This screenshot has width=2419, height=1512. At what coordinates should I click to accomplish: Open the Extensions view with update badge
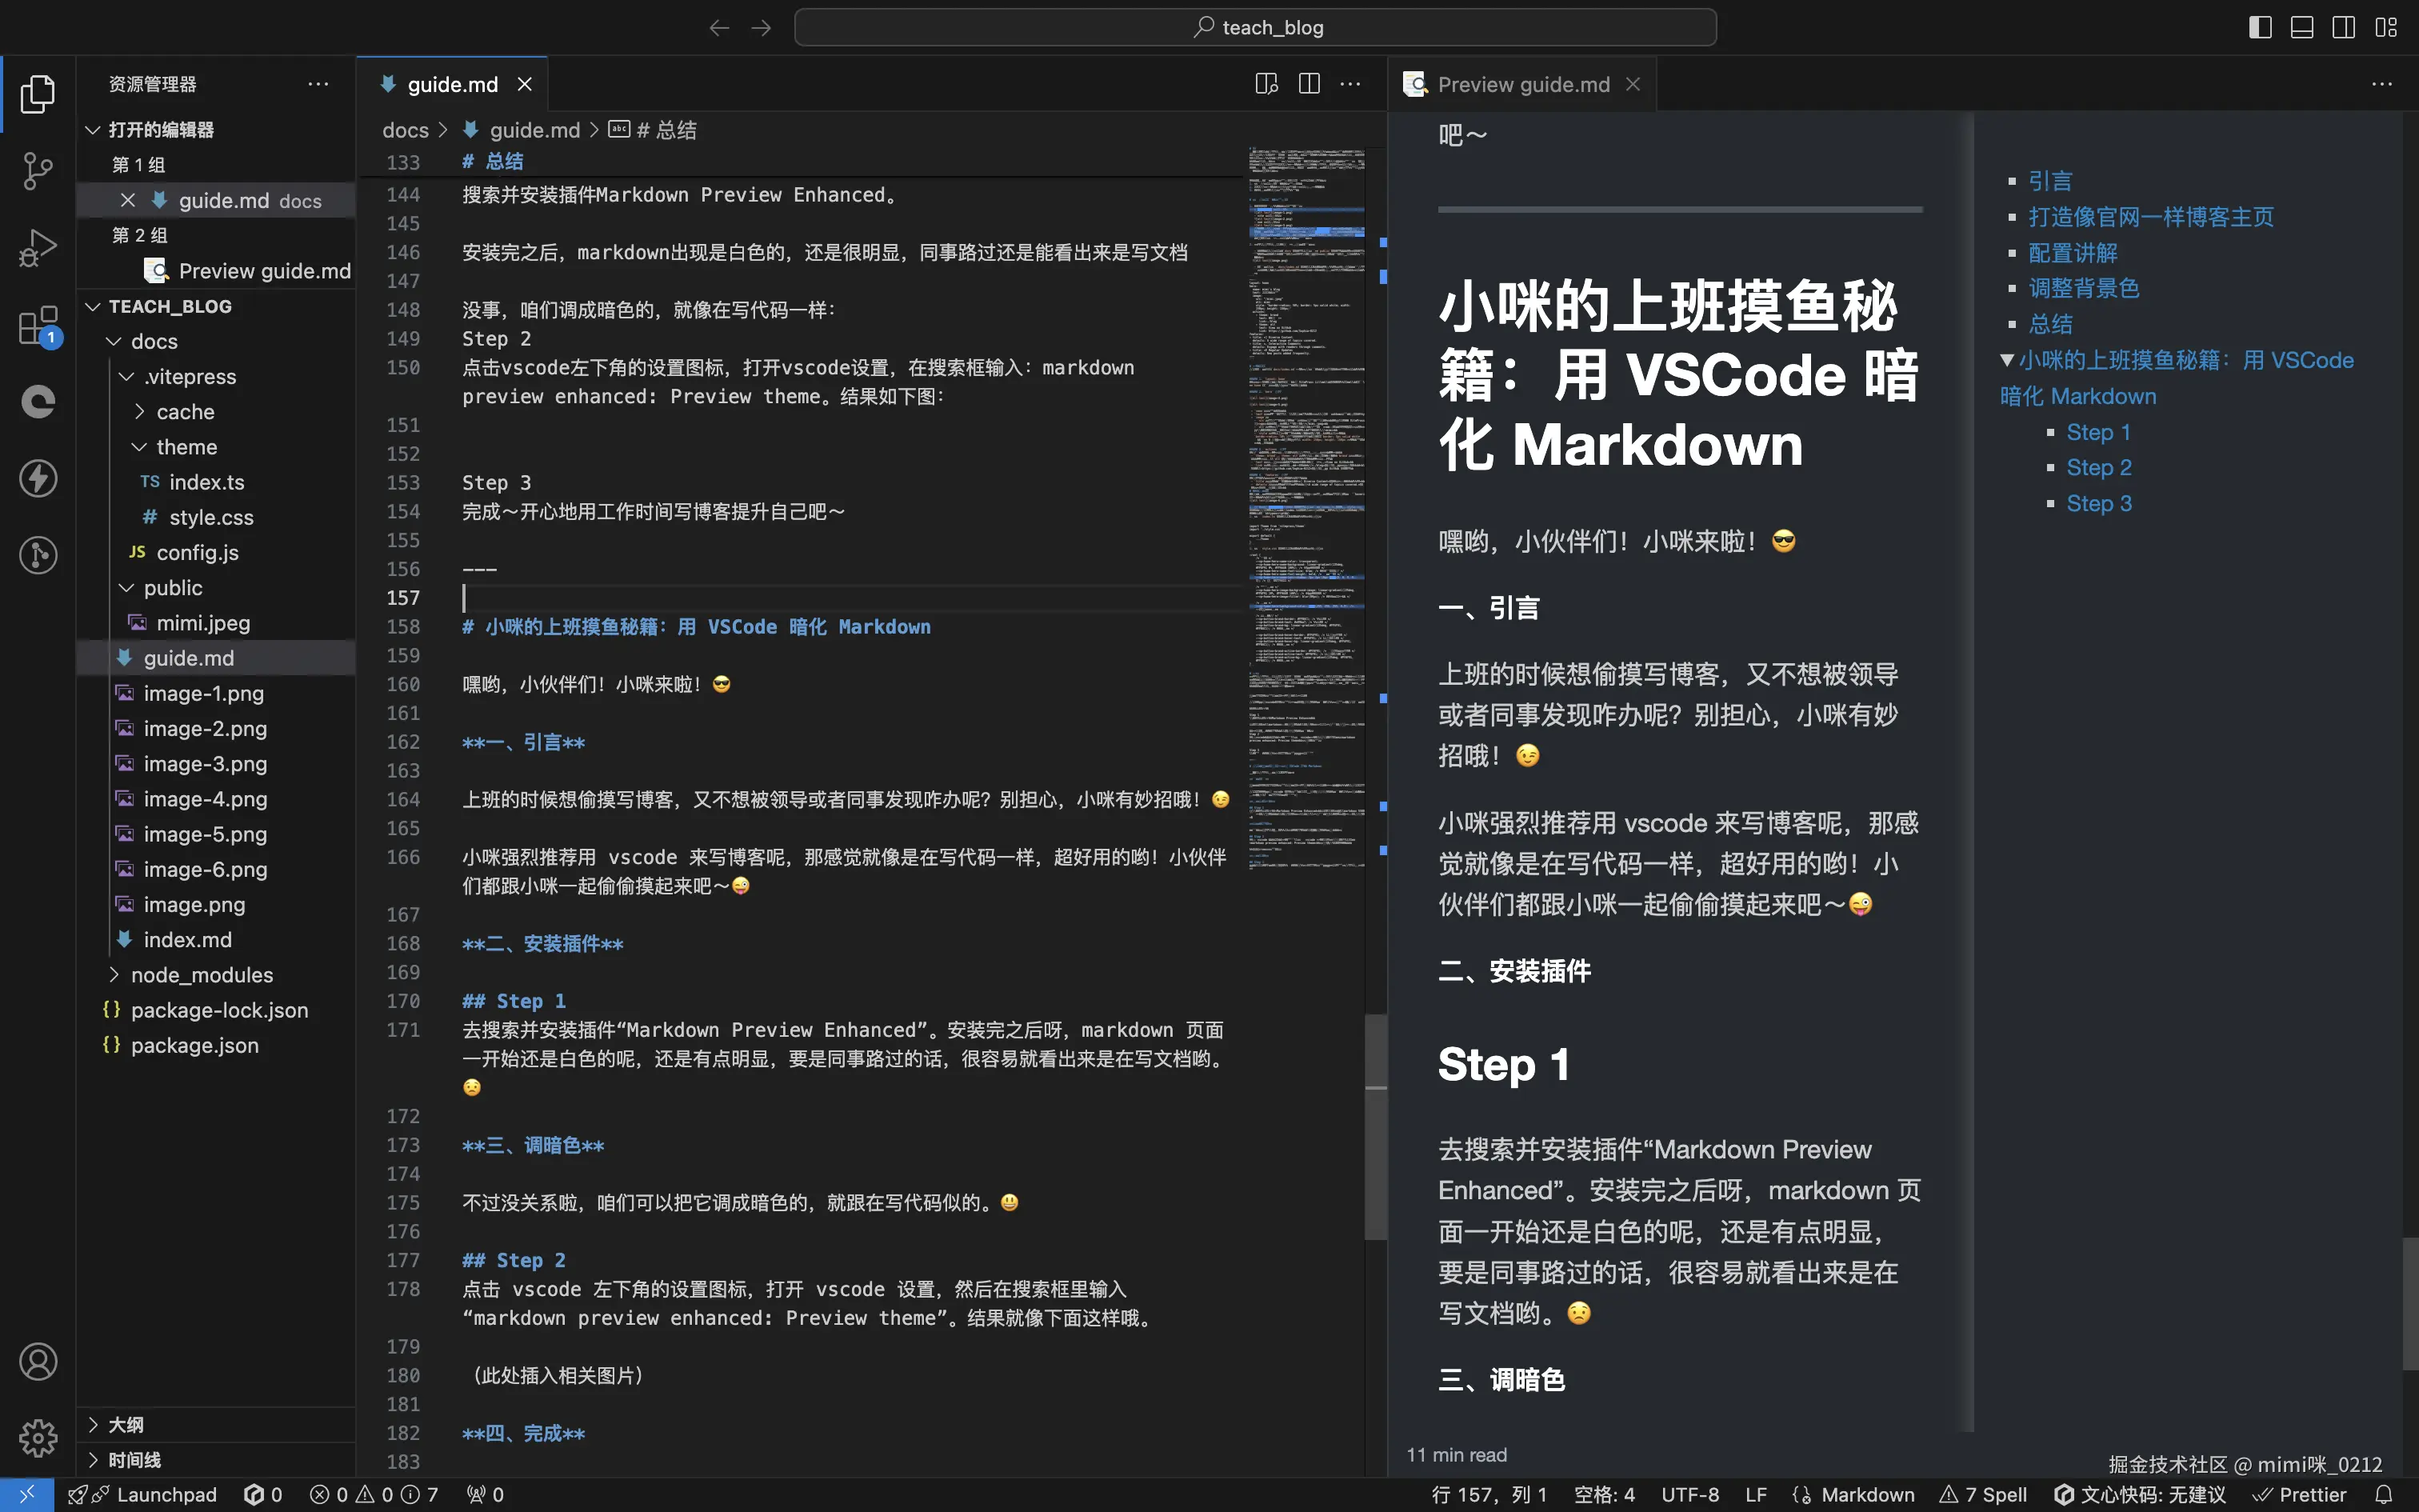[x=38, y=325]
